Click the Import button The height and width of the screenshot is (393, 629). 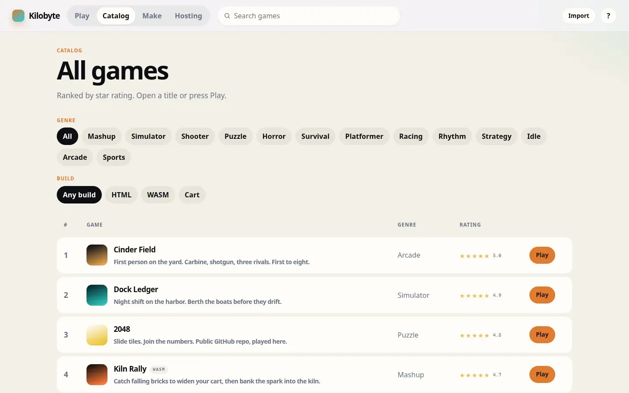tap(578, 16)
